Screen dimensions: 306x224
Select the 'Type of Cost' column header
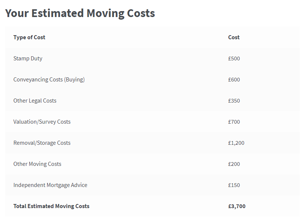pyautogui.click(x=29, y=37)
